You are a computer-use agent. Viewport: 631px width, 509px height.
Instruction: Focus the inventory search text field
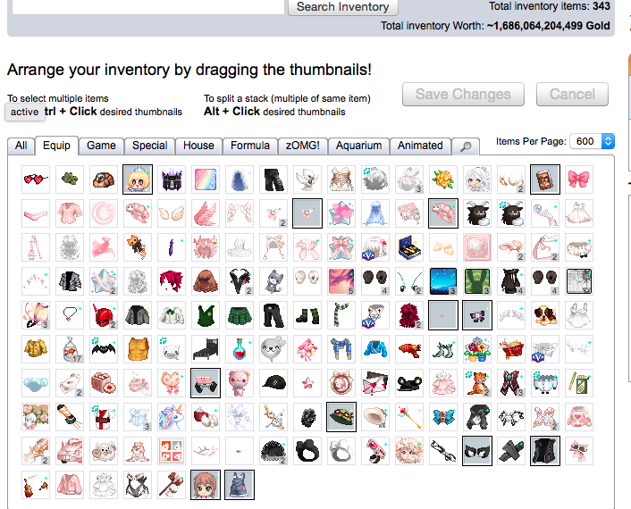coord(148,7)
